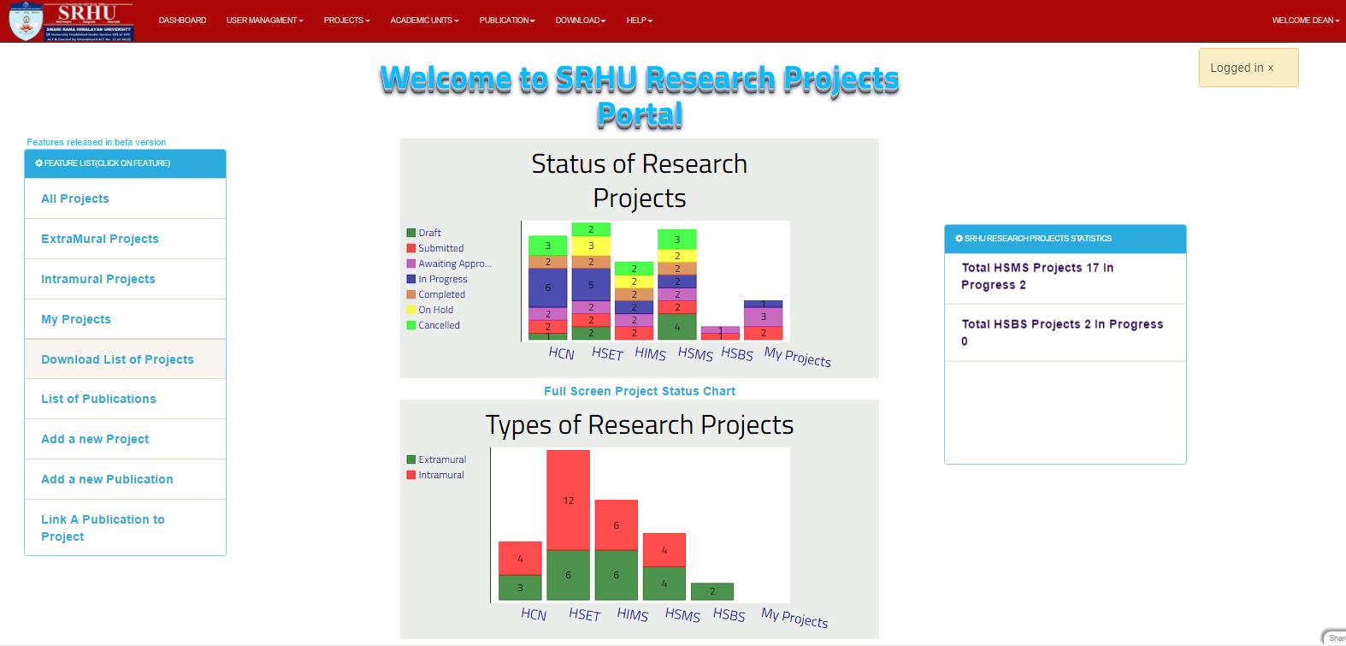Select Add a new Publication
1346x646 pixels.
pos(125,479)
